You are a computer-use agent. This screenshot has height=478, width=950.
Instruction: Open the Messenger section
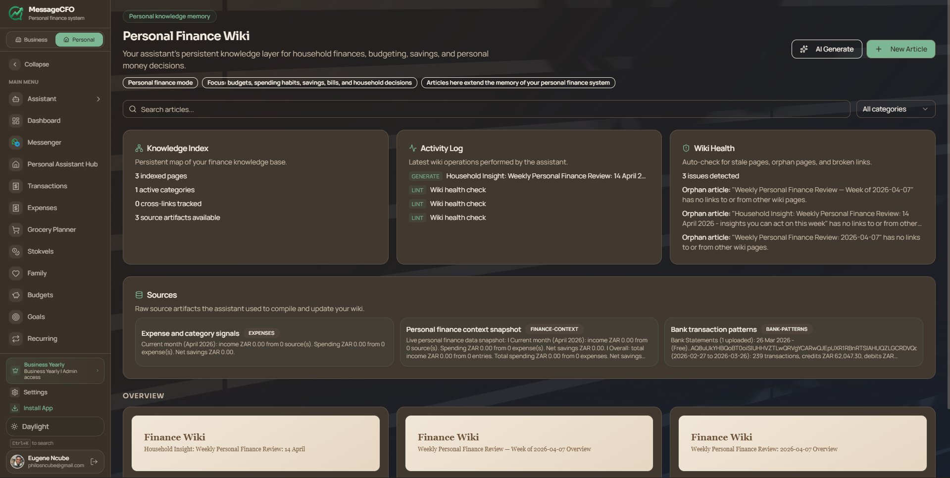[x=45, y=142]
